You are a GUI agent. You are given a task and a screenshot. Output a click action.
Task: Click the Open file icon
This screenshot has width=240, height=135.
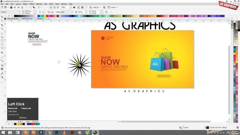tap(6, 7)
